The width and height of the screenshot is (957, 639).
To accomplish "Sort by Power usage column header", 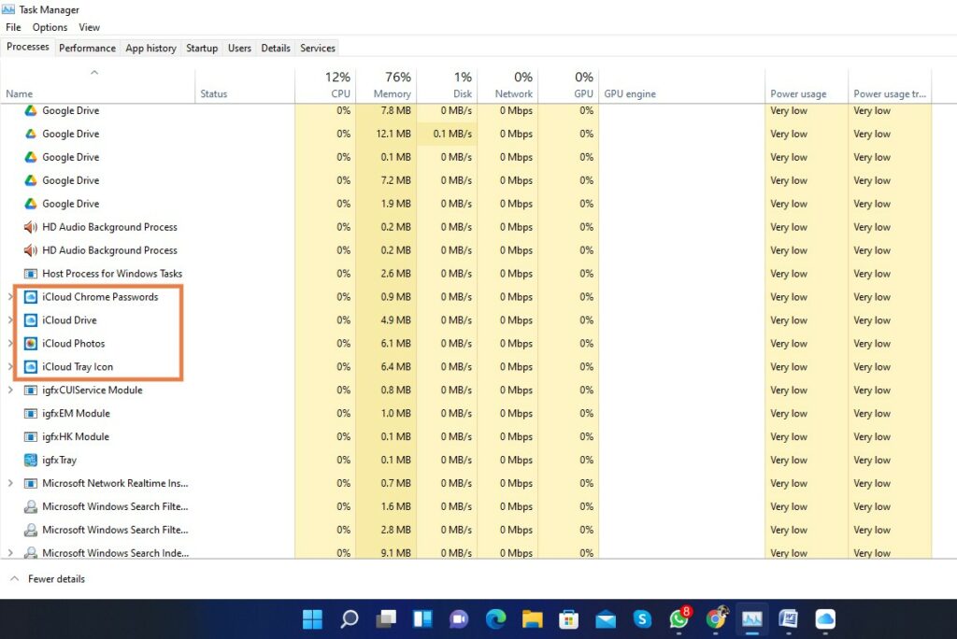I will coord(807,86).
